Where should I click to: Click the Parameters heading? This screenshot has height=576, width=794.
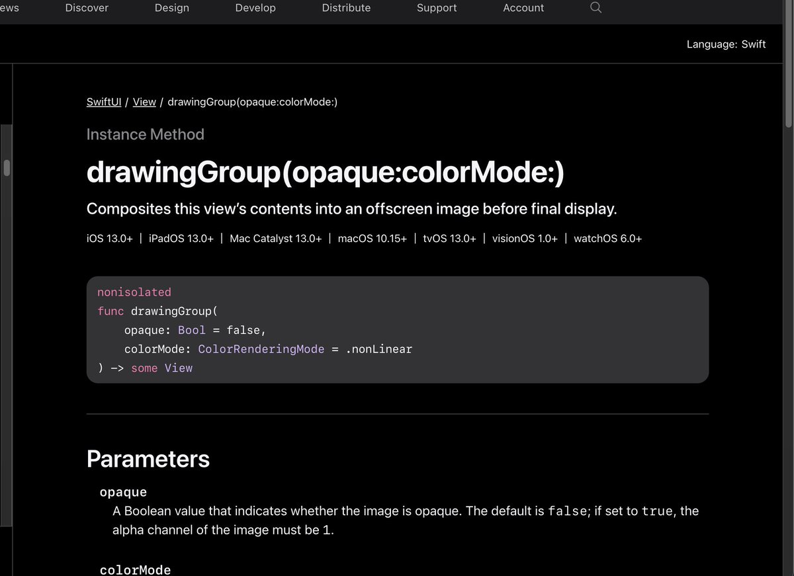tap(148, 459)
